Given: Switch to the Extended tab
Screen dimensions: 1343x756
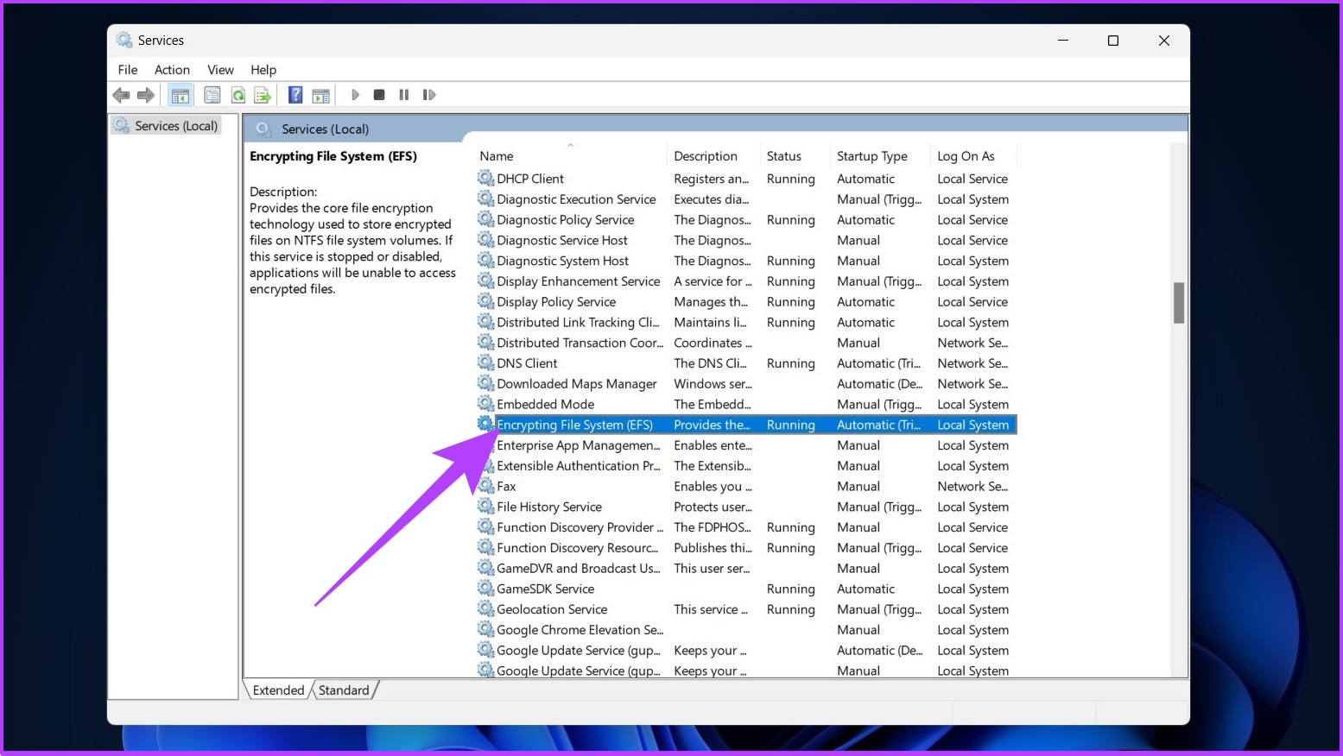Looking at the screenshot, I should coord(278,690).
